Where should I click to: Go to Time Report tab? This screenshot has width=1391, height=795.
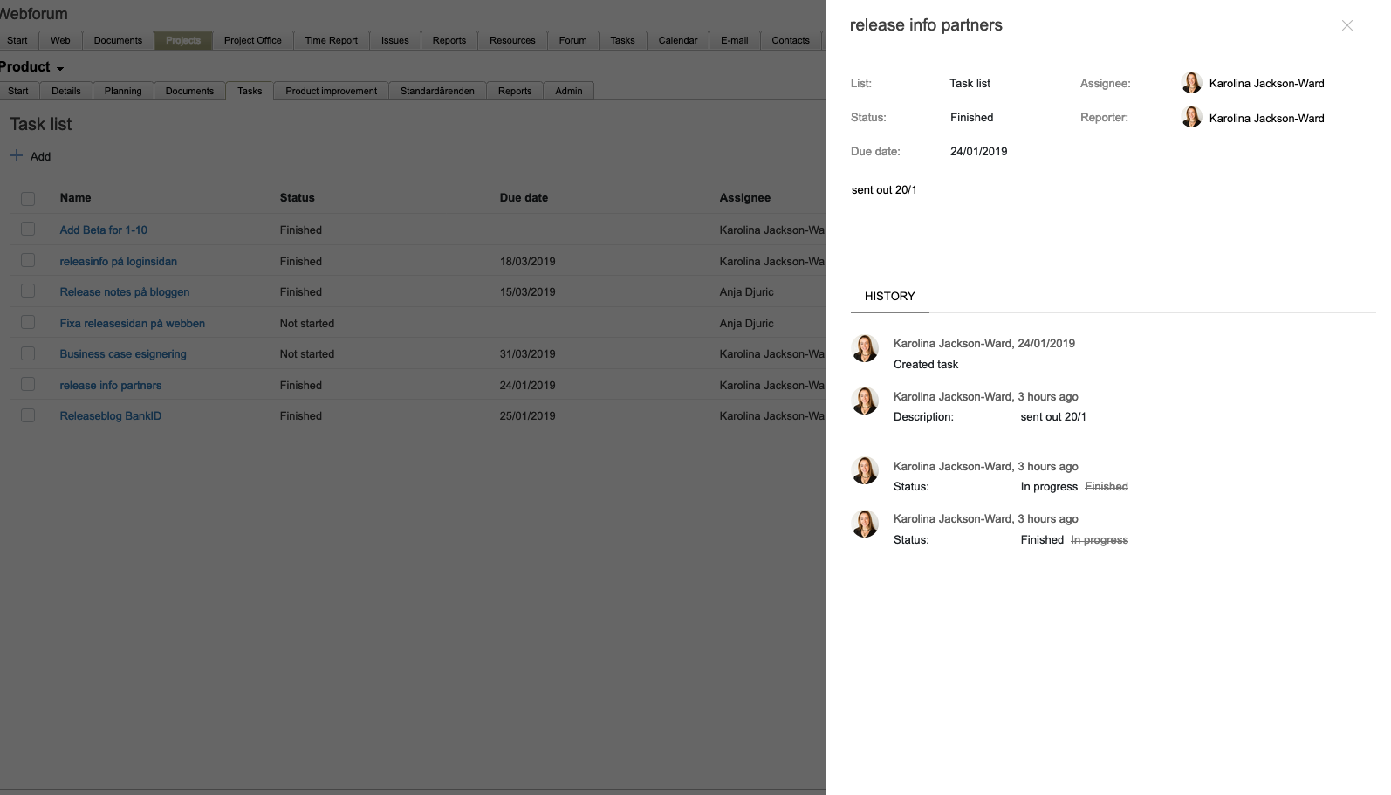click(332, 40)
